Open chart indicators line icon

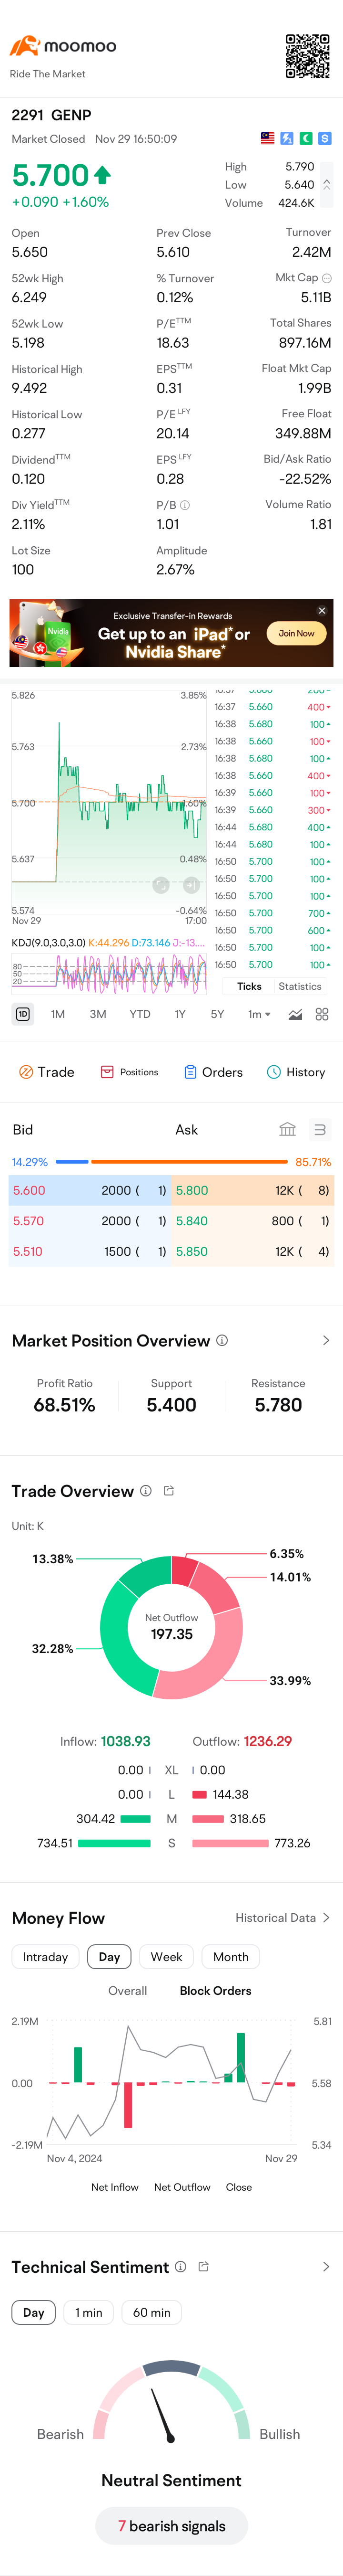(295, 1014)
